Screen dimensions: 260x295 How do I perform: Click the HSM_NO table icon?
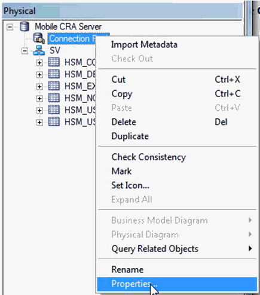coord(54,98)
